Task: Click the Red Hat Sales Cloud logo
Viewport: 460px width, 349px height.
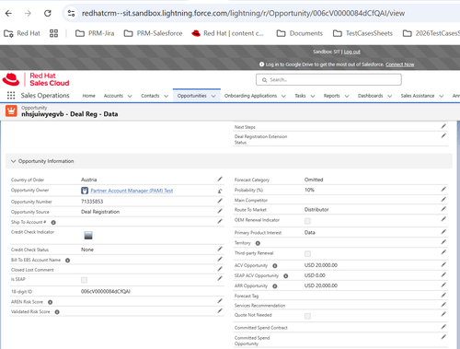Action: (36, 79)
